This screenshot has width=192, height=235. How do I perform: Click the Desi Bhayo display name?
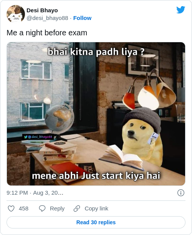point(42,10)
